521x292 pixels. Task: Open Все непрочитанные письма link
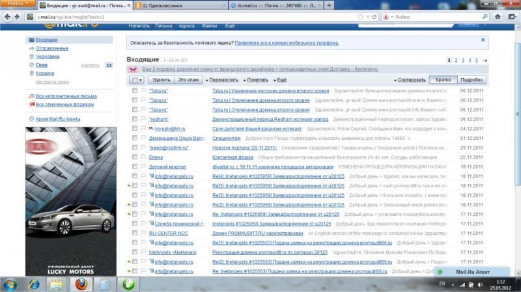pyautogui.click(x=66, y=96)
